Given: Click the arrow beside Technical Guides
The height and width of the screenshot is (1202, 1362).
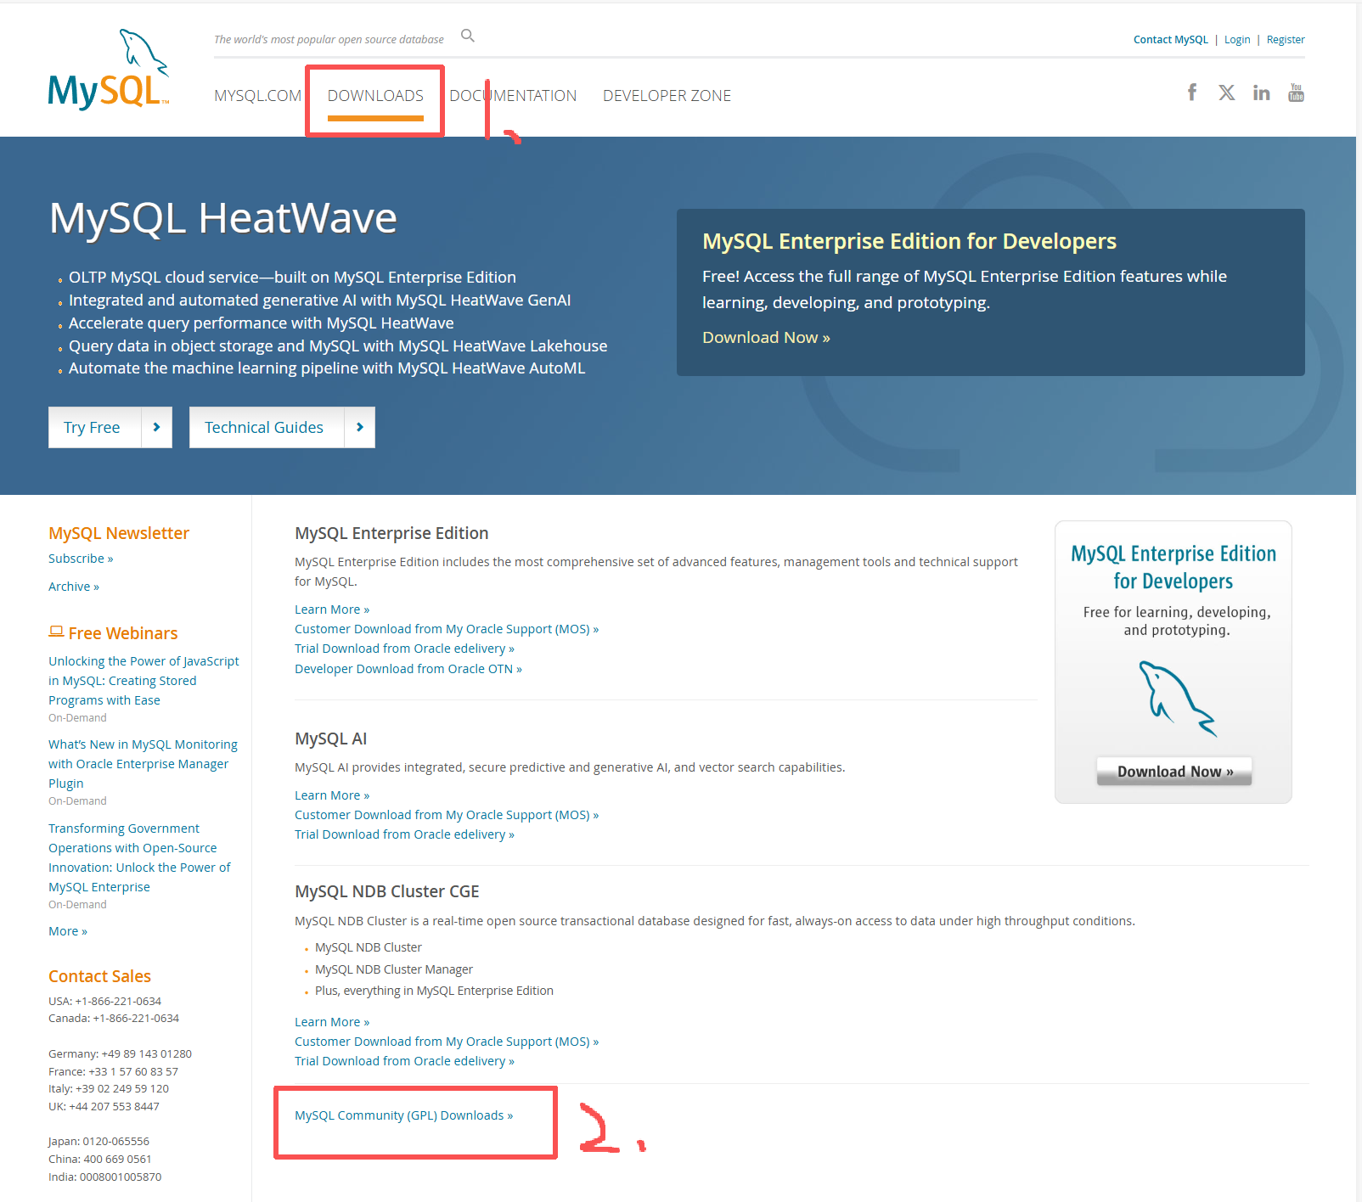Looking at the screenshot, I should (x=359, y=427).
